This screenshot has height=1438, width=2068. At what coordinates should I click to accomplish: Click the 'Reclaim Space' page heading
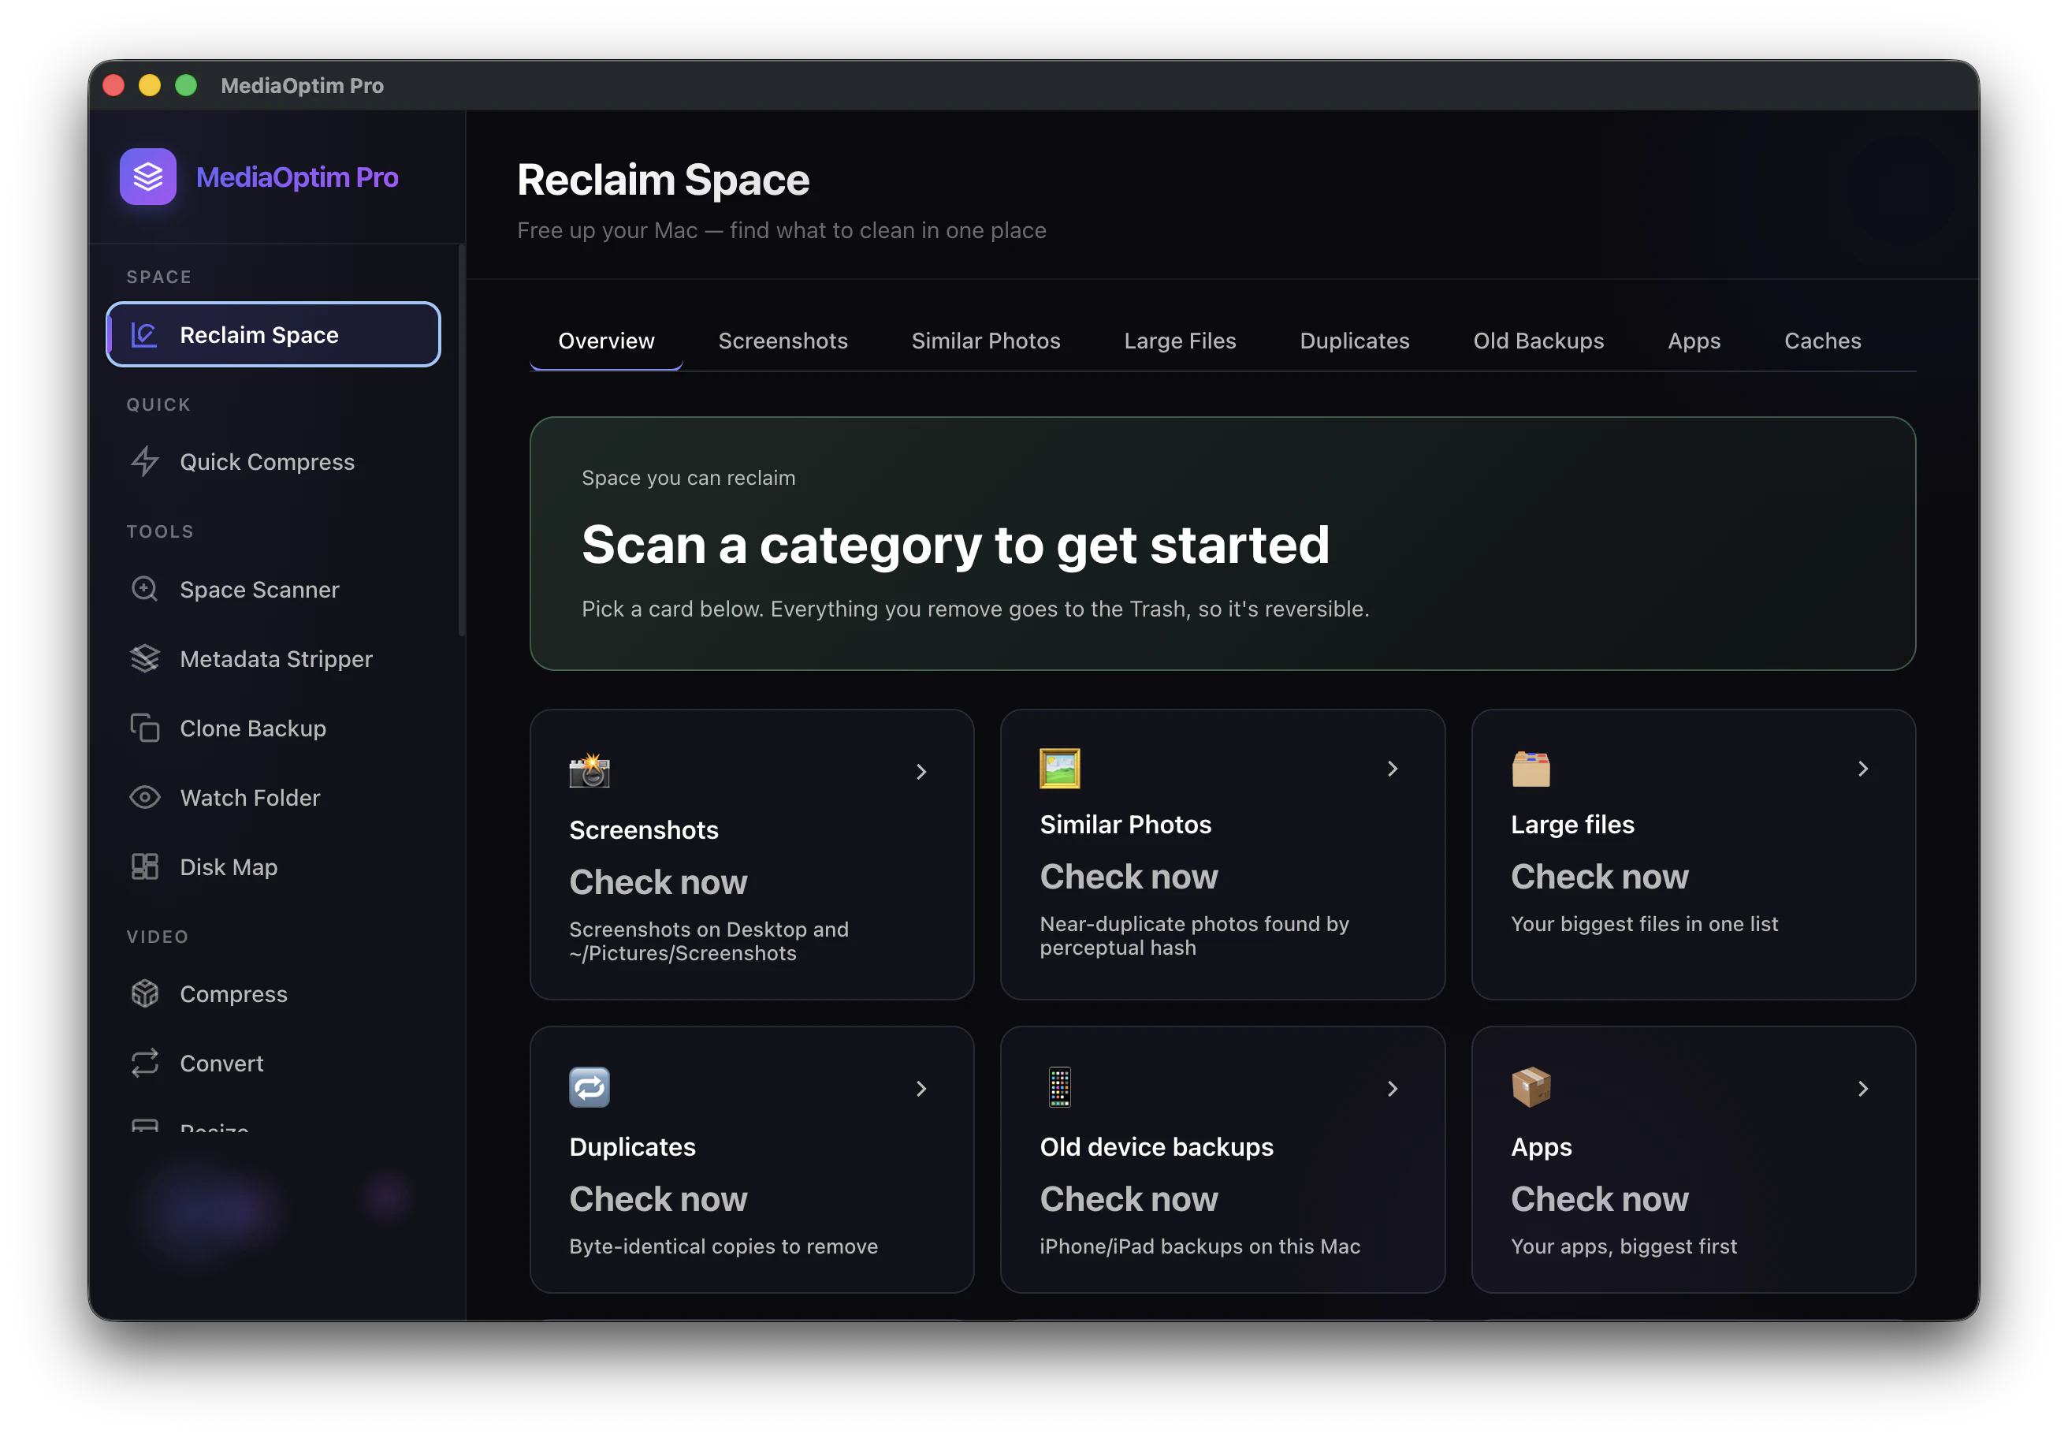[x=663, y=179]
